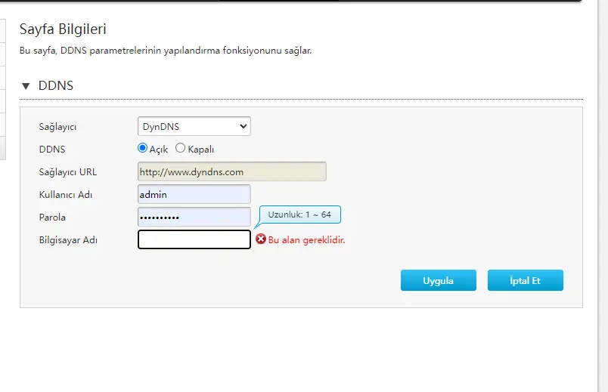608x392 pixels.
Task: Click the DDNS parametrelerinin description text
Action: [166, 51]
